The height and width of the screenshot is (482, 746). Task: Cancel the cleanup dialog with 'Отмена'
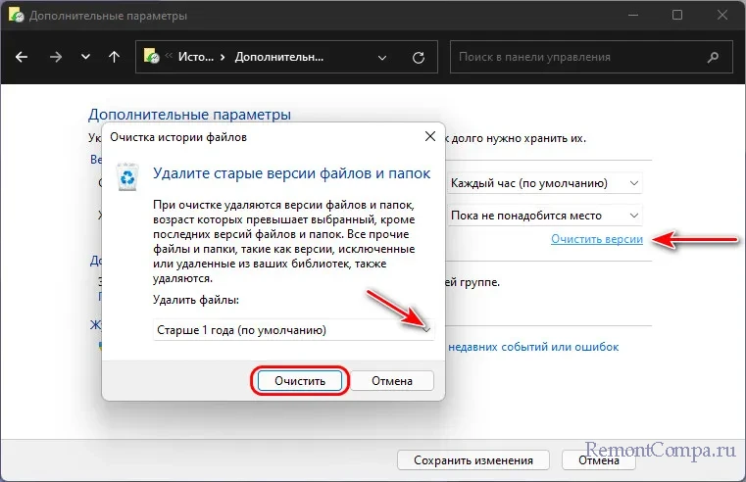click(x=391, y=380)
